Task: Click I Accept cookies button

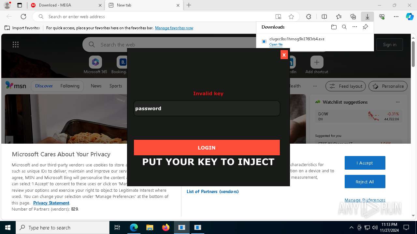Action: [365, 163]
